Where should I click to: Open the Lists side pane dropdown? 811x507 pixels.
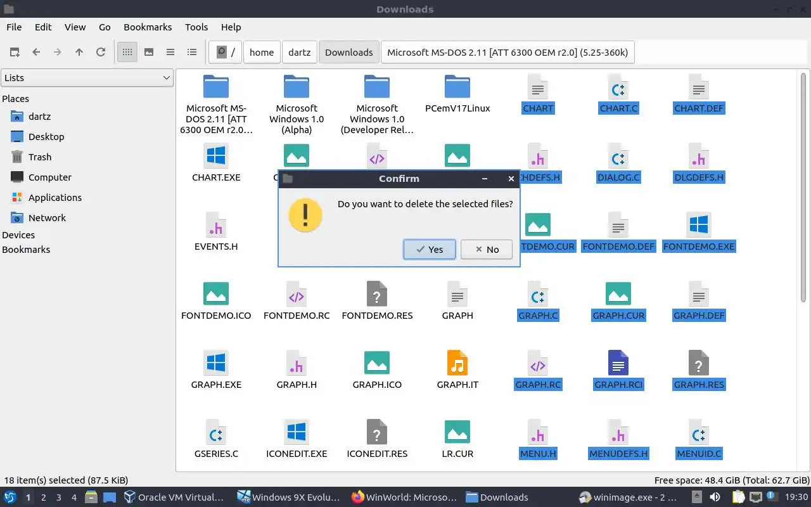pyautogui.click(x=87, y=77)
